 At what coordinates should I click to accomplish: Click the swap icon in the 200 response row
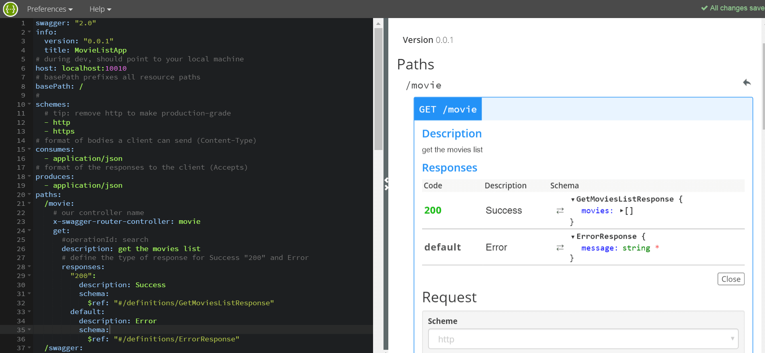coord(560,211)
